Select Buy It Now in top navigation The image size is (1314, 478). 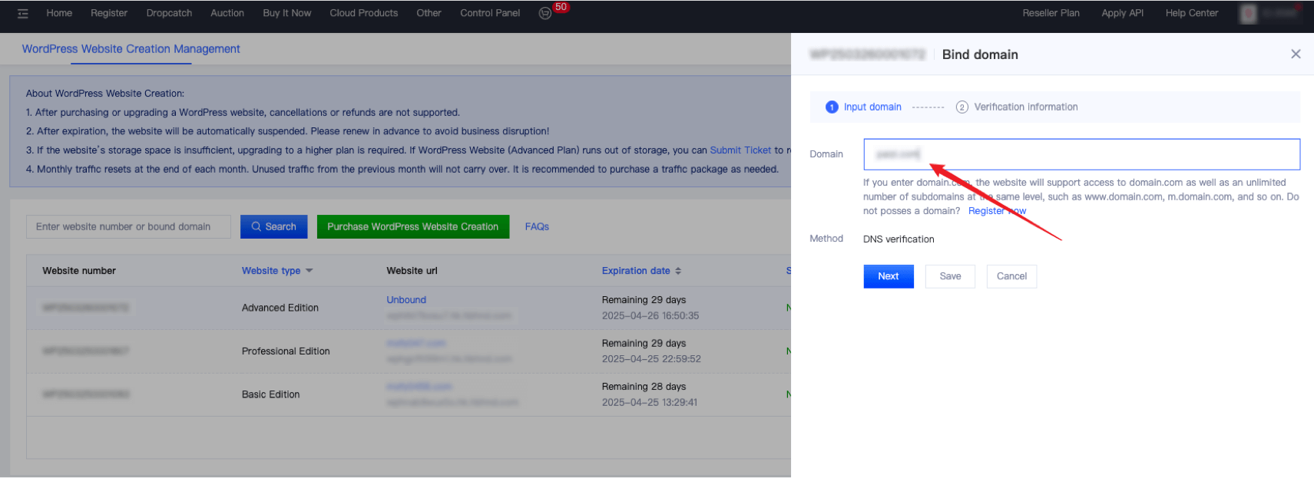coord(287,13)
